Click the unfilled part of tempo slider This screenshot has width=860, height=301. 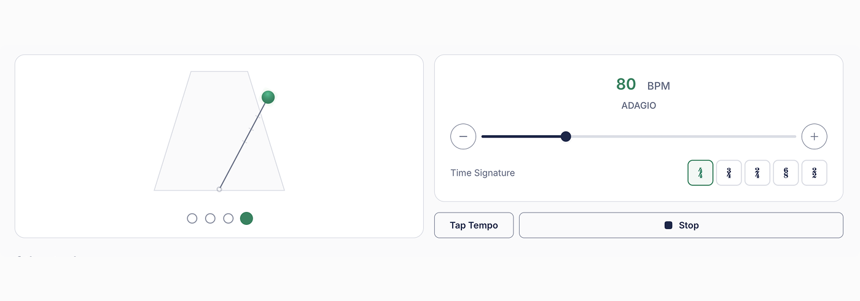point(682,136)
